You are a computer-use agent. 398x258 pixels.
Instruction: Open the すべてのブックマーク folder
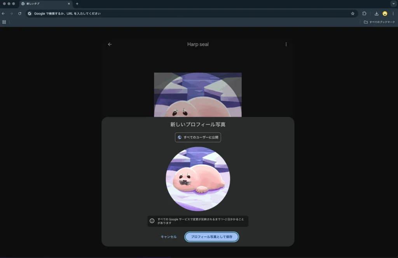coord(379,22)
